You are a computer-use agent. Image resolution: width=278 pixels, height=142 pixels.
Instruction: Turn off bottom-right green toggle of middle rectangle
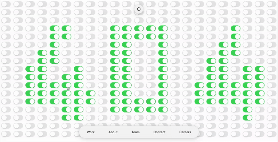(x=163, y=110)
